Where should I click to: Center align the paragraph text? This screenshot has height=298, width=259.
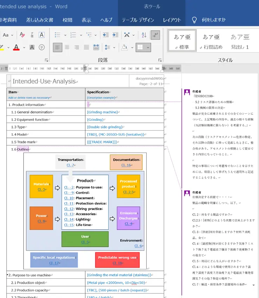coord(67,47)
